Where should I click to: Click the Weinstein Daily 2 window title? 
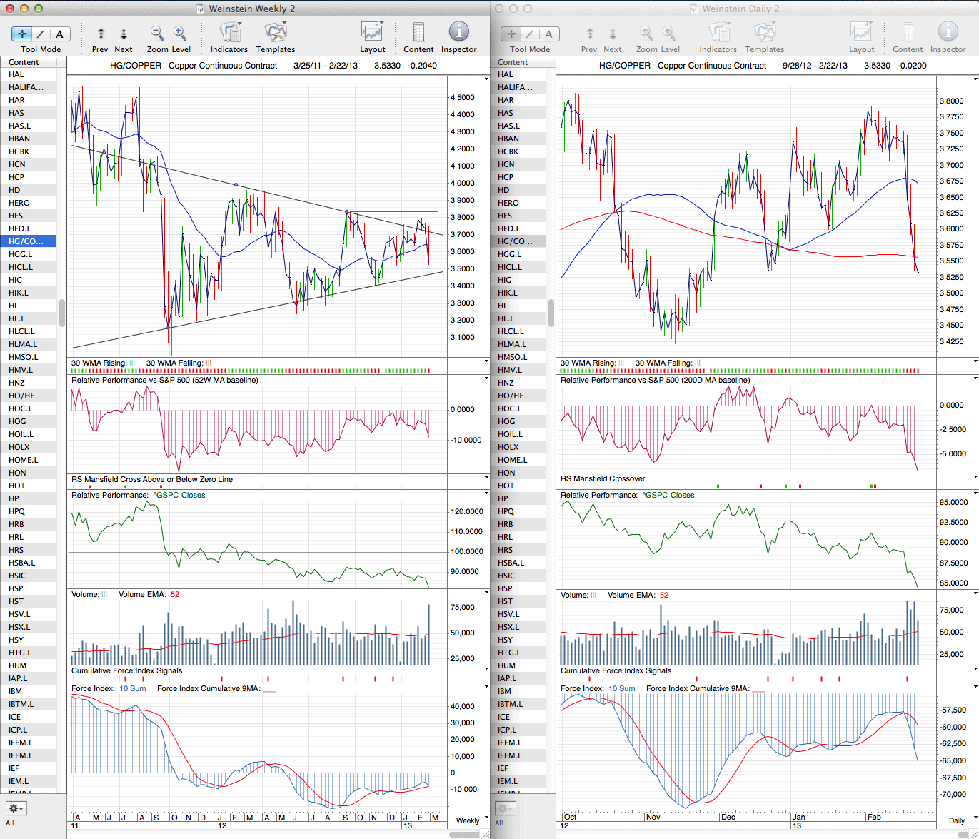[740, 9]
